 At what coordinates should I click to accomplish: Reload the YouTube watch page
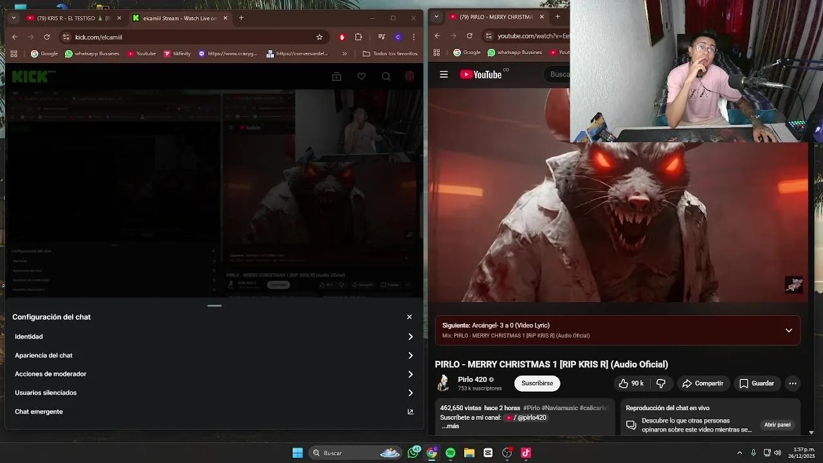pos(469,36)
